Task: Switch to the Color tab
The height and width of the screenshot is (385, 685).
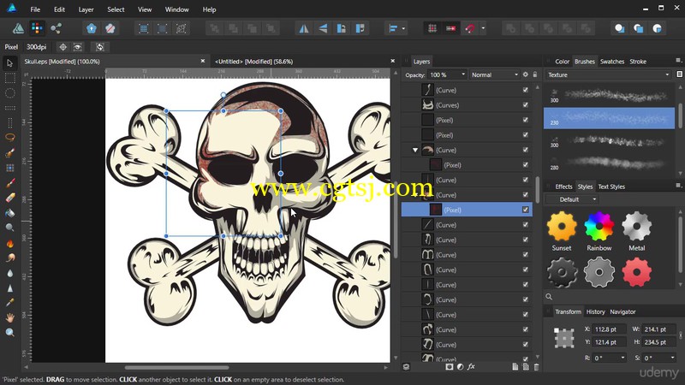Action: 562,62
